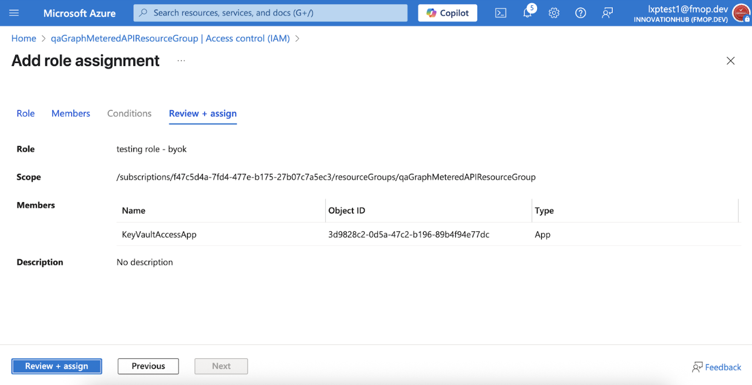Click the Review + assign button
The image size is (752, 385).
tap(56, 366)
